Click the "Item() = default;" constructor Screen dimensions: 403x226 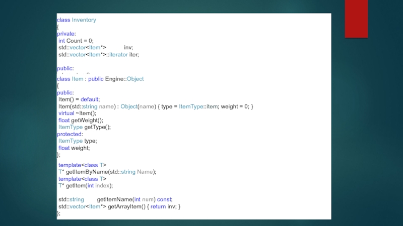click(79, 99)
